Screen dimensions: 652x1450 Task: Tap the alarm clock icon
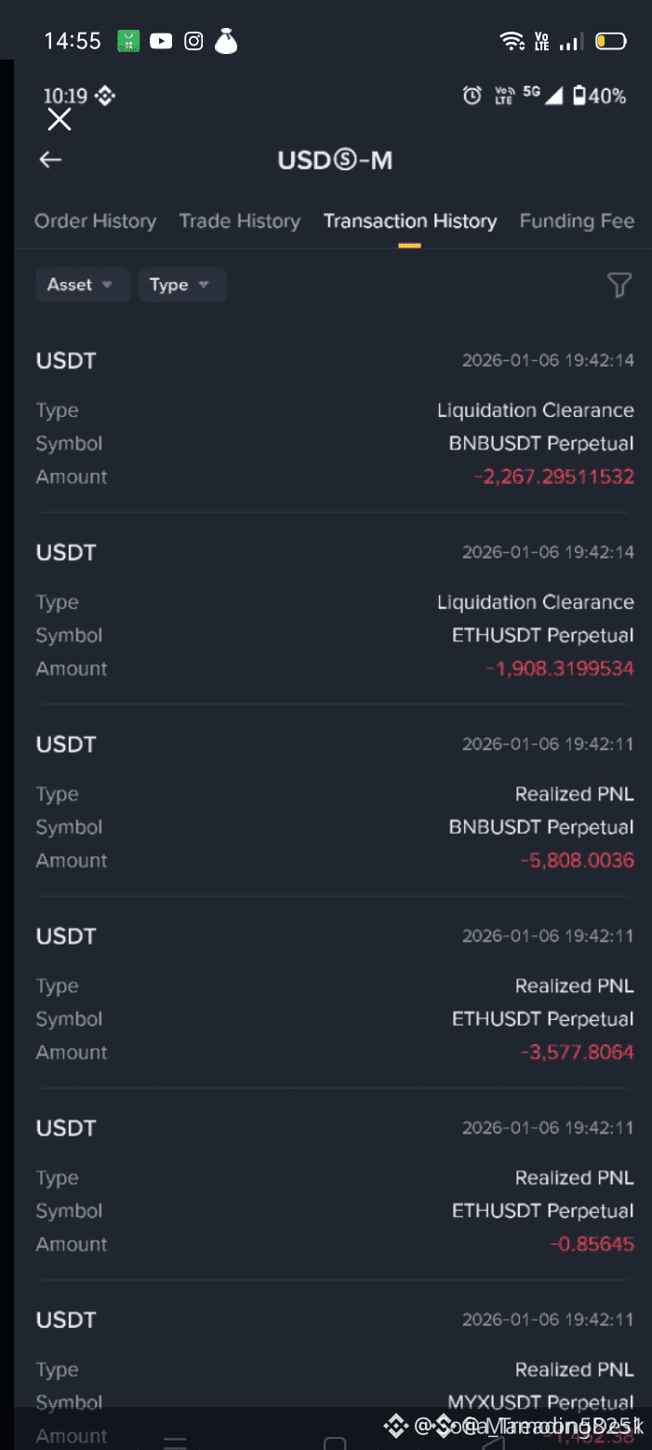click(x=472, y=95)
